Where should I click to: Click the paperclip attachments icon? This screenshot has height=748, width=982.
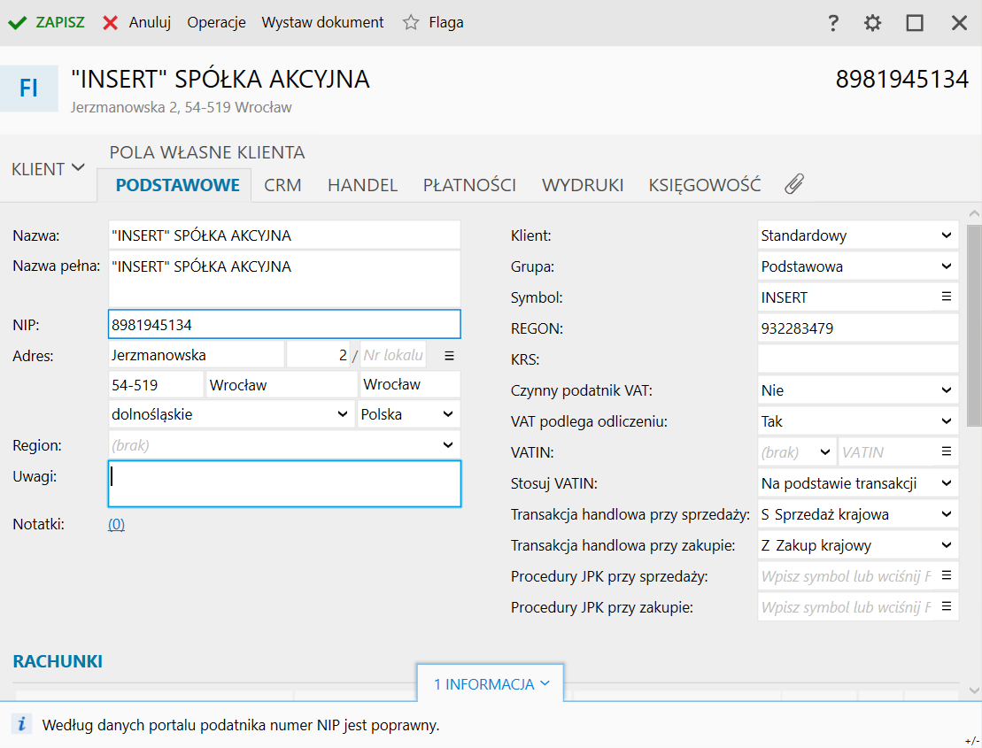click(794, 184)
